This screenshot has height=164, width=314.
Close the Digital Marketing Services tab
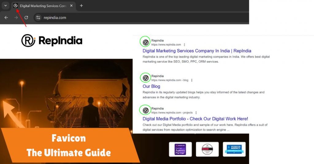point(71,6)
